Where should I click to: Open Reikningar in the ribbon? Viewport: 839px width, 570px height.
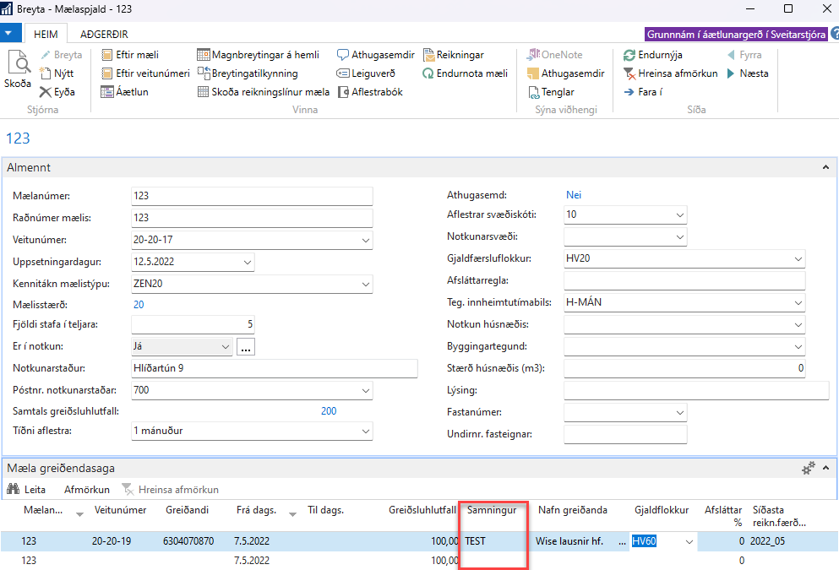pos(429,55)
